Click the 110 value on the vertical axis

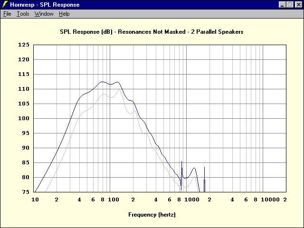(24, 89)
